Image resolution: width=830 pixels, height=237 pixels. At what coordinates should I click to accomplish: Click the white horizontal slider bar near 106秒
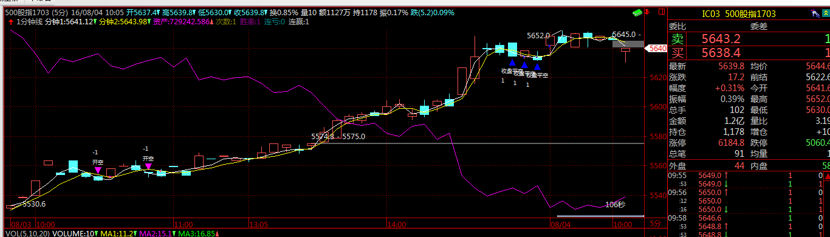pyautogui.click(x=600, y=216)
